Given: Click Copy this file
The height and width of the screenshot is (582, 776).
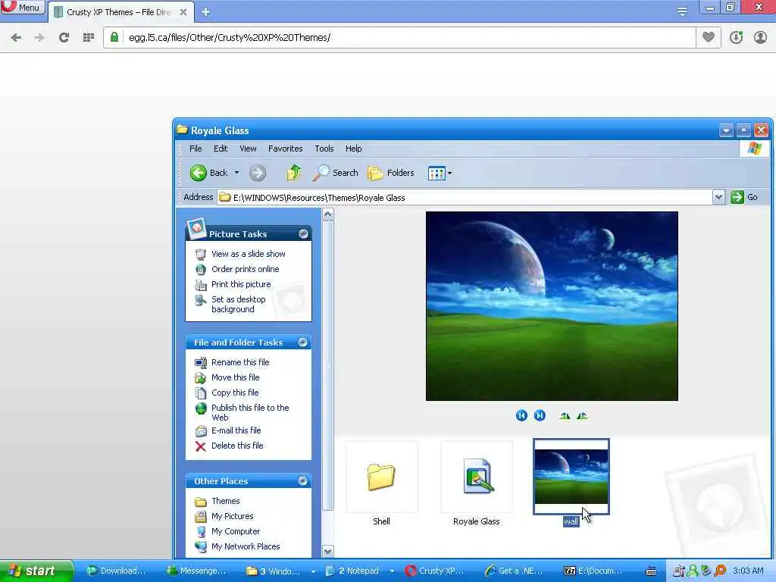Looking at the screenshot, I should 235,393.
